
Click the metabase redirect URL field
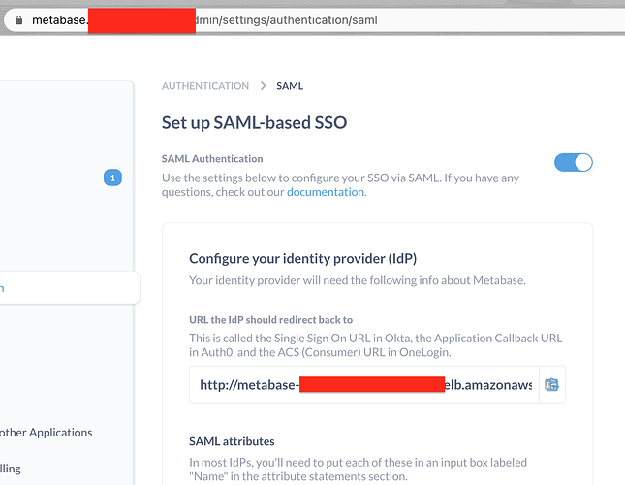tap(364, 384)
